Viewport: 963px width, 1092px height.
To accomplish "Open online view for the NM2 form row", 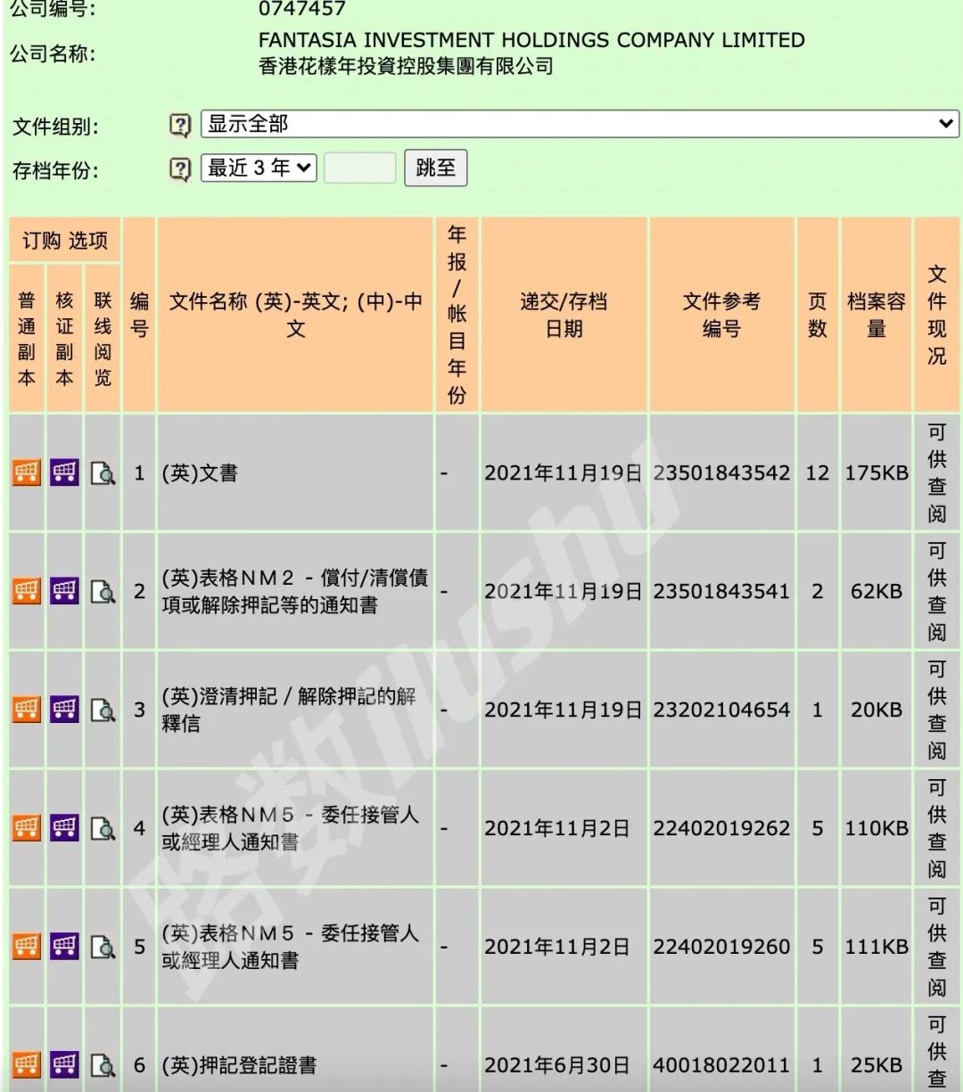I will click(x=103, y=591).
